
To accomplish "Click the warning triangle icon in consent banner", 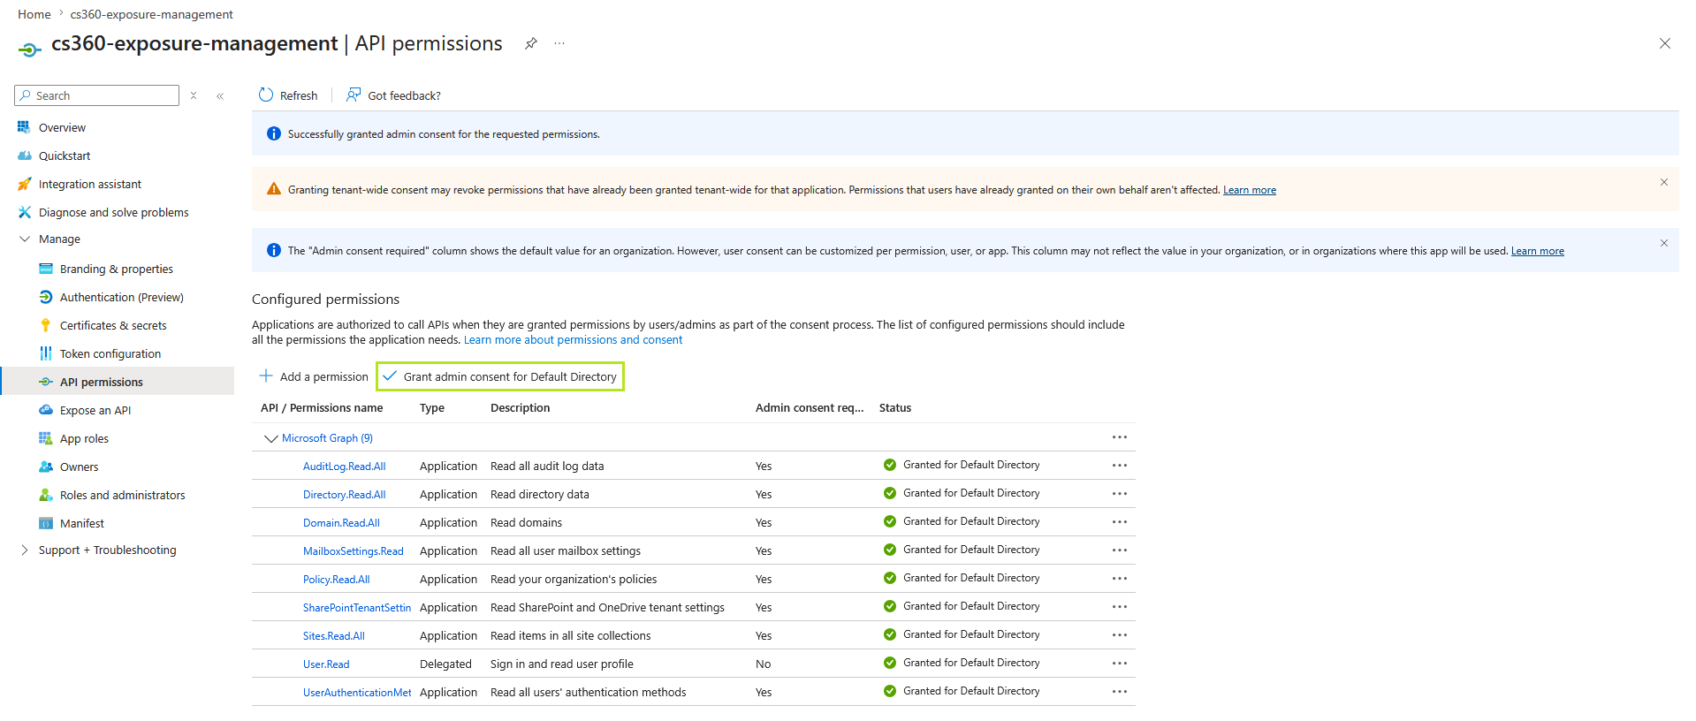I will pyautogui.click(x=274, y=189).
